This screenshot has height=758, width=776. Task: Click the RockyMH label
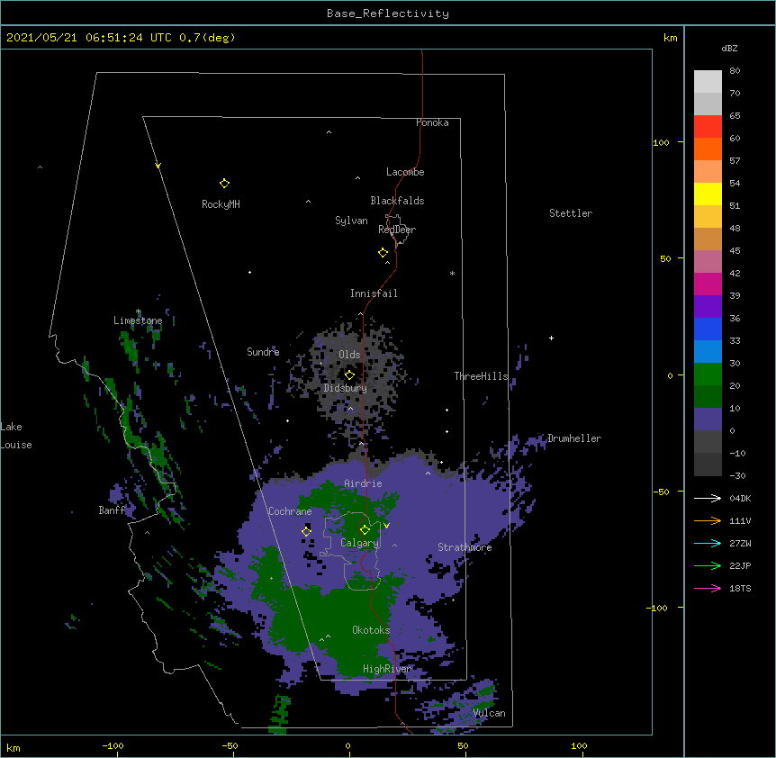click(x=221, y=204)
